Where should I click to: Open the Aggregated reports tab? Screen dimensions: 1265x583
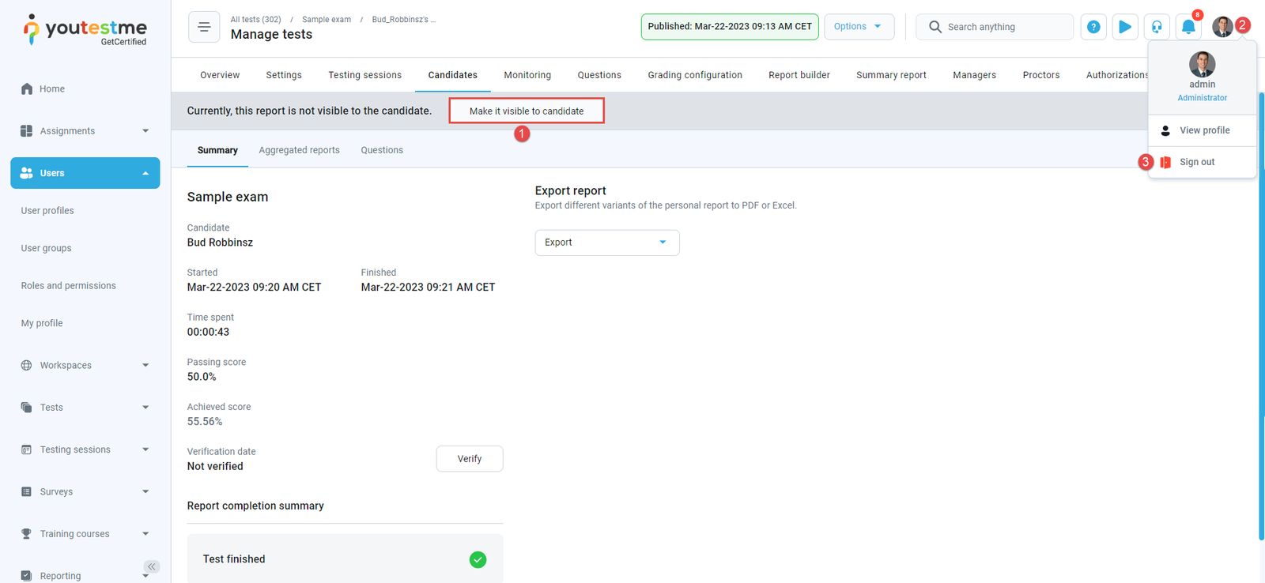click(299, 150)
